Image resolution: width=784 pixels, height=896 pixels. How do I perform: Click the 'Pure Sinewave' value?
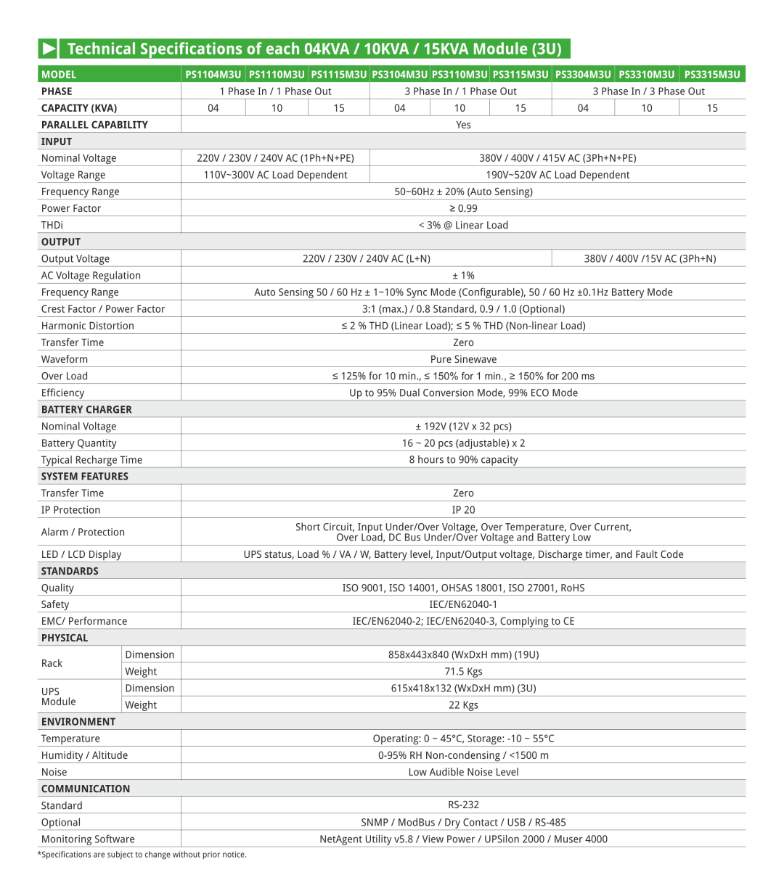click(463, 359)
